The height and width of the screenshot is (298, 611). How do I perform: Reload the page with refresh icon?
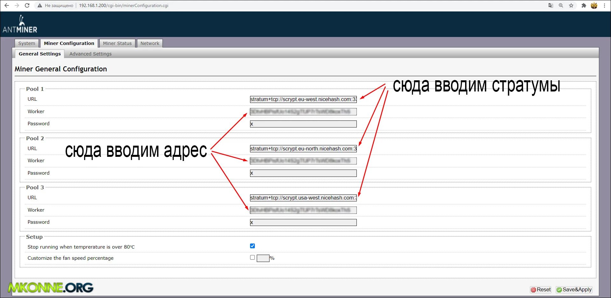27,5
